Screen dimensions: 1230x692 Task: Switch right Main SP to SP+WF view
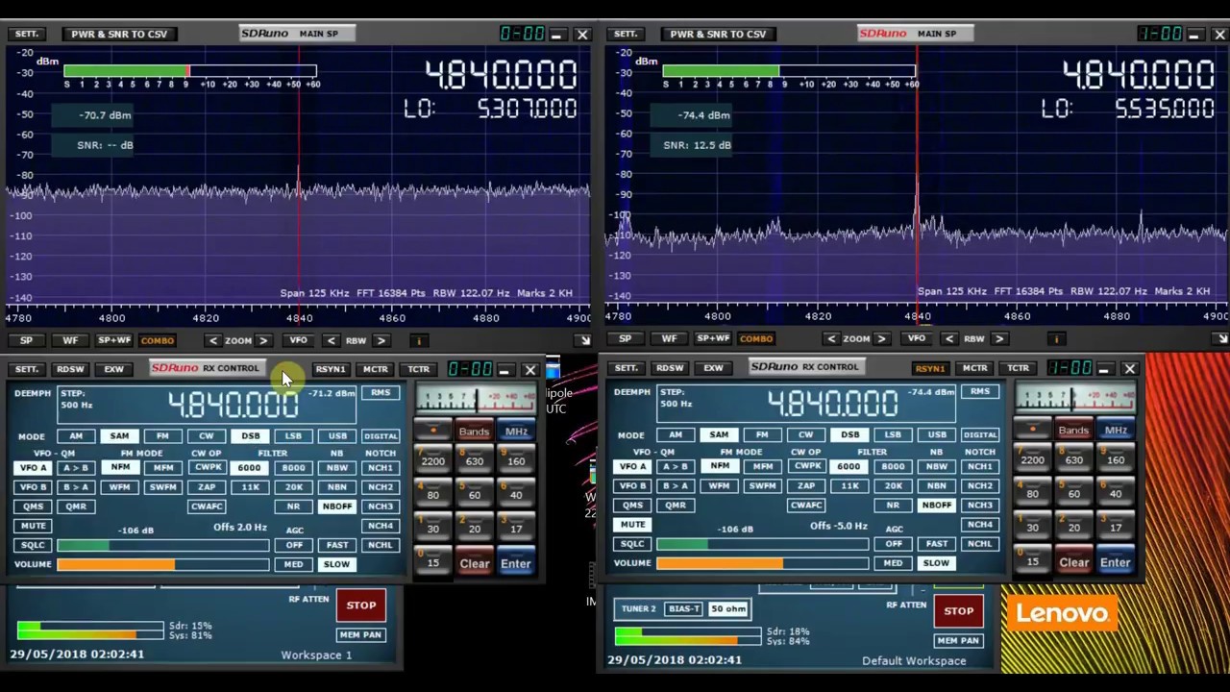tap(713, 338)
